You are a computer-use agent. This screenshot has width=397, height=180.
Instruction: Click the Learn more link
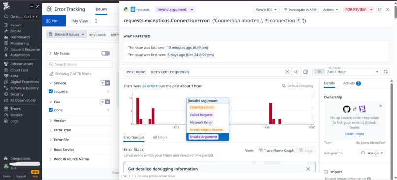click(355, 134)
